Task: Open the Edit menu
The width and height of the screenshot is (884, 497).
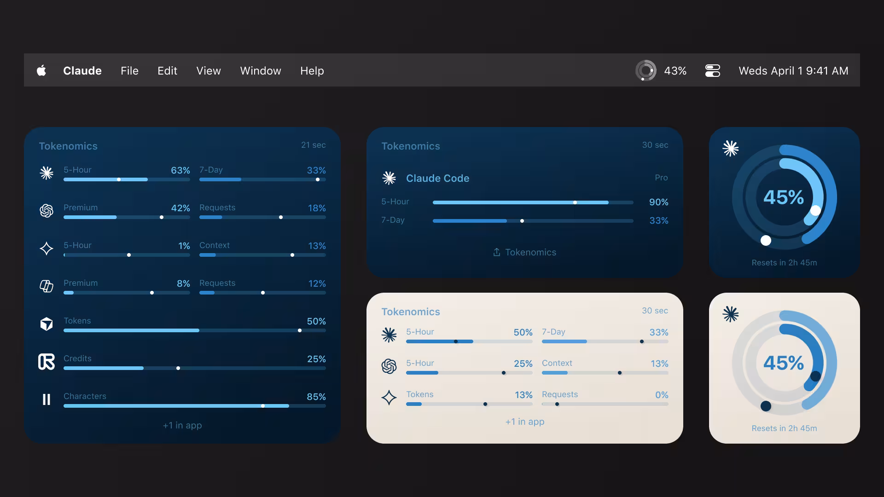Action: point(167,70)
